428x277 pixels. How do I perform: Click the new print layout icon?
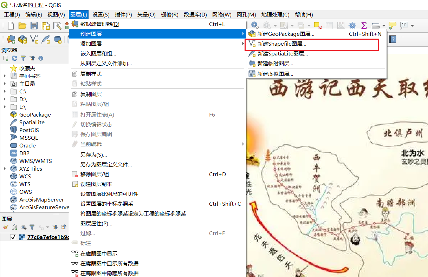click(x=46, y=26)
